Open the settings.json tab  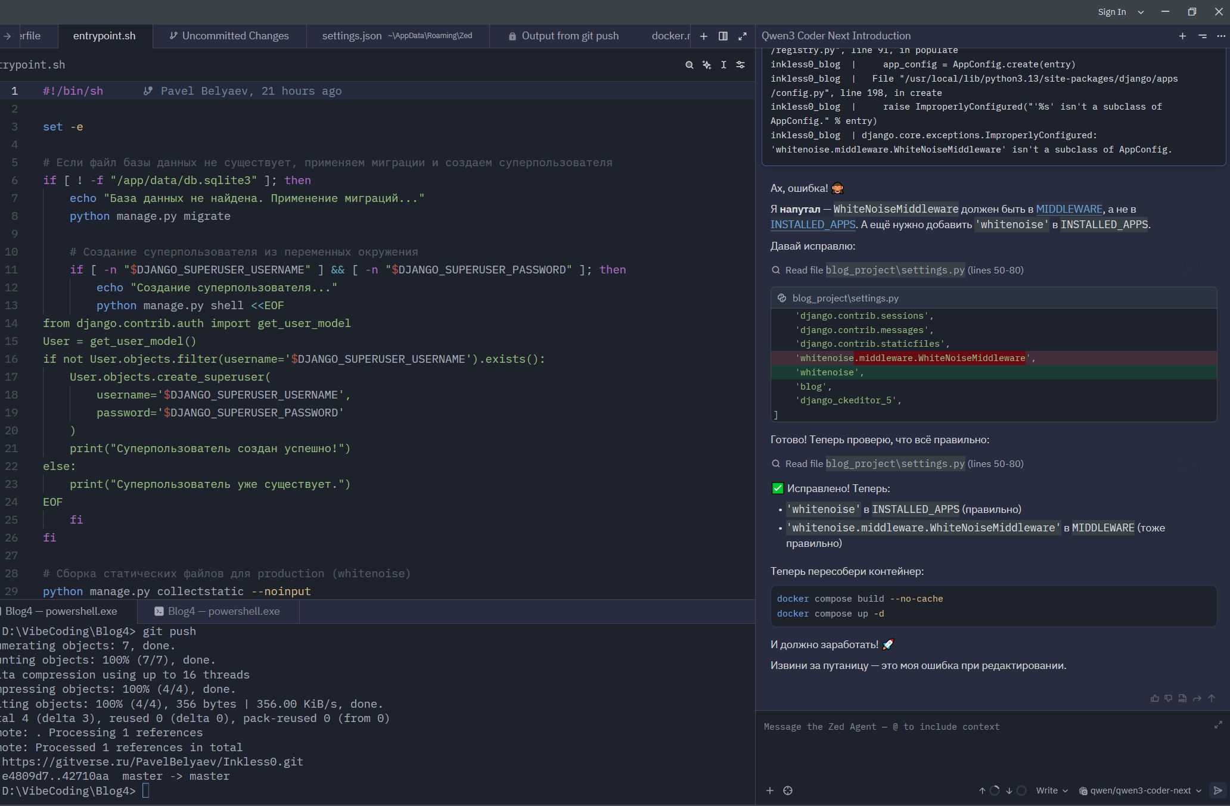tap(352, 36)
